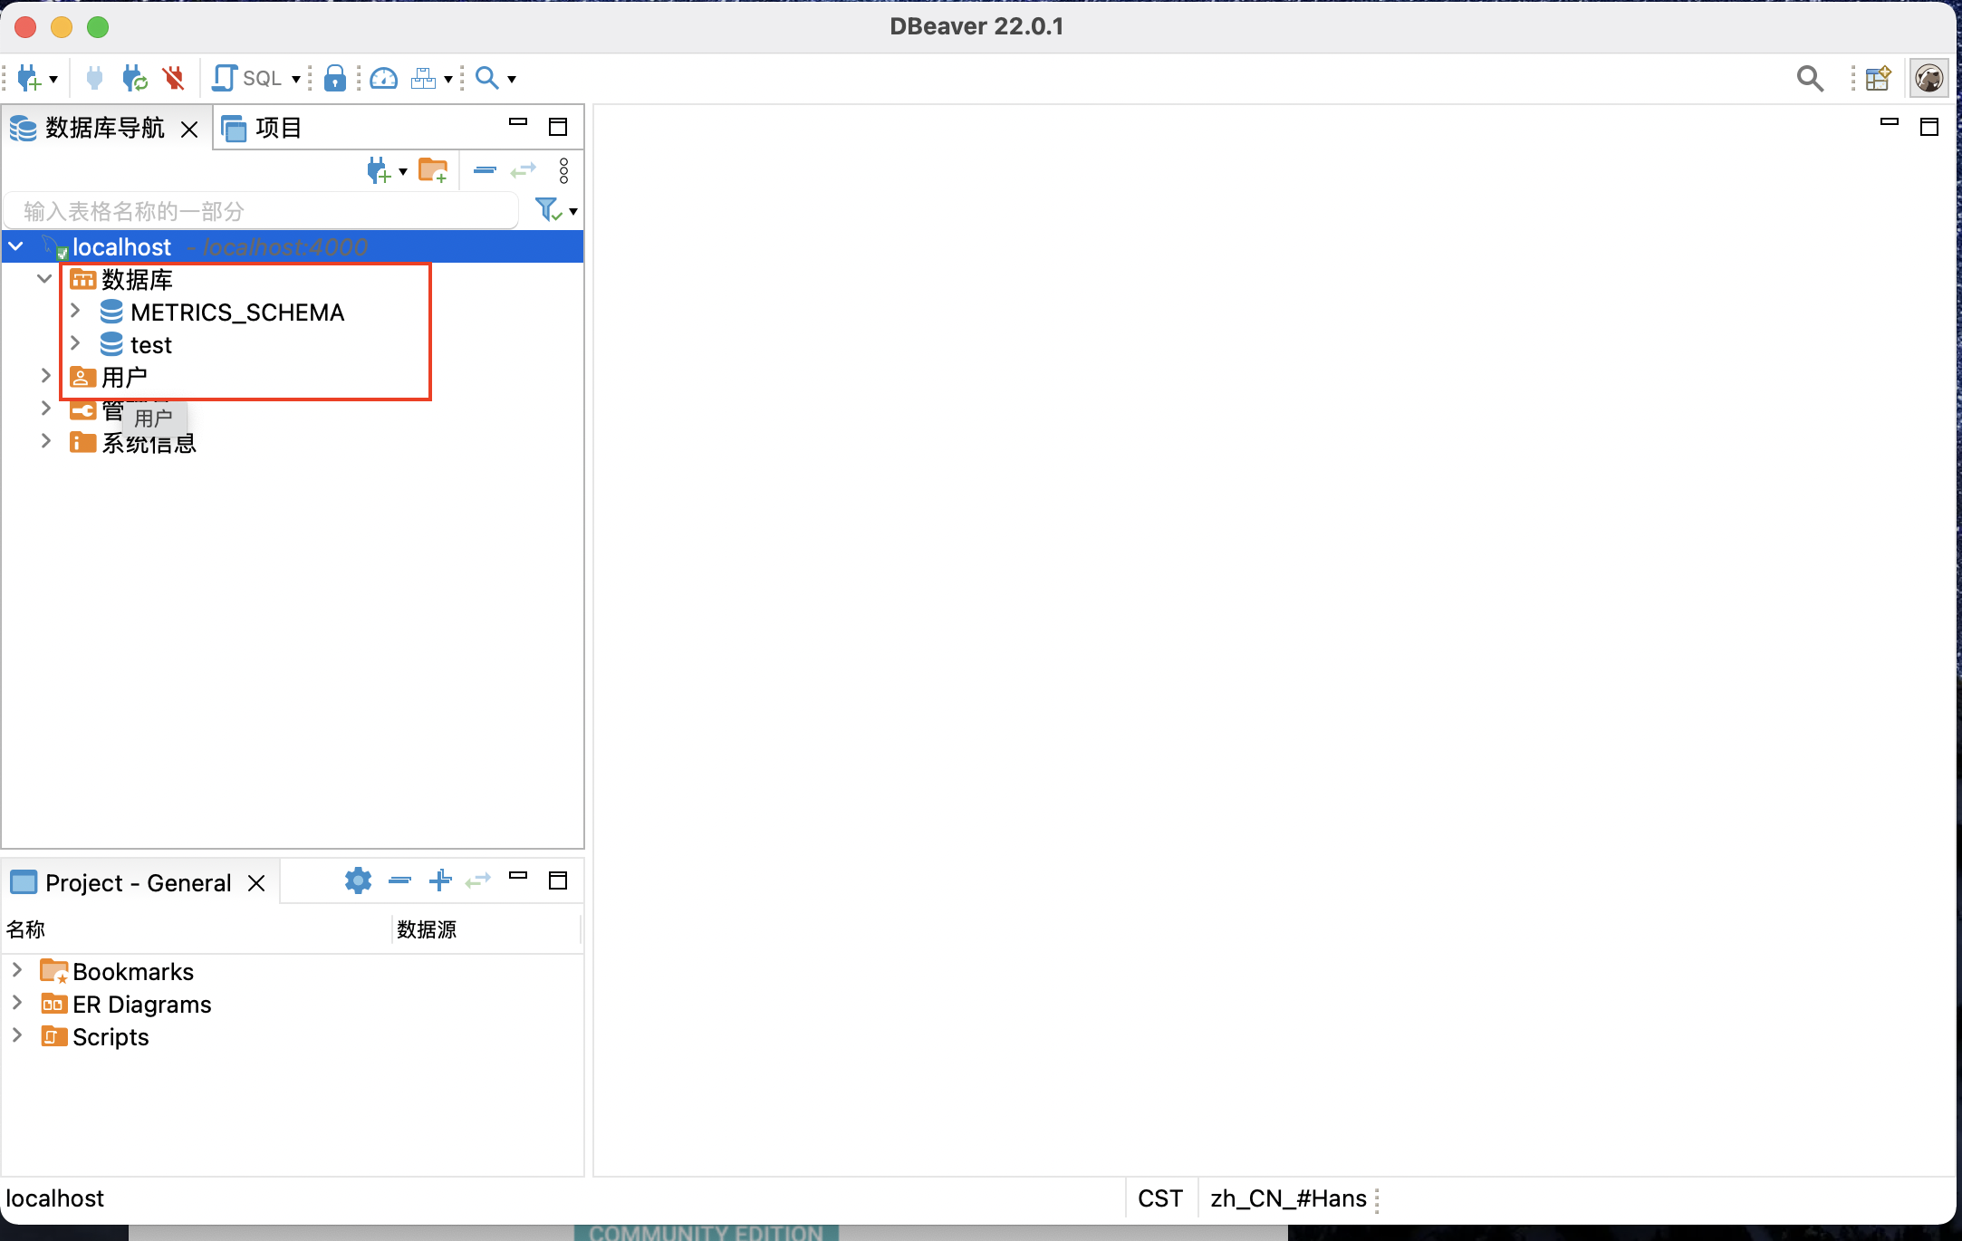Click Project General configure gear icon
This screenshot has height=1241, width=1962.
click(x=358, y=880)
